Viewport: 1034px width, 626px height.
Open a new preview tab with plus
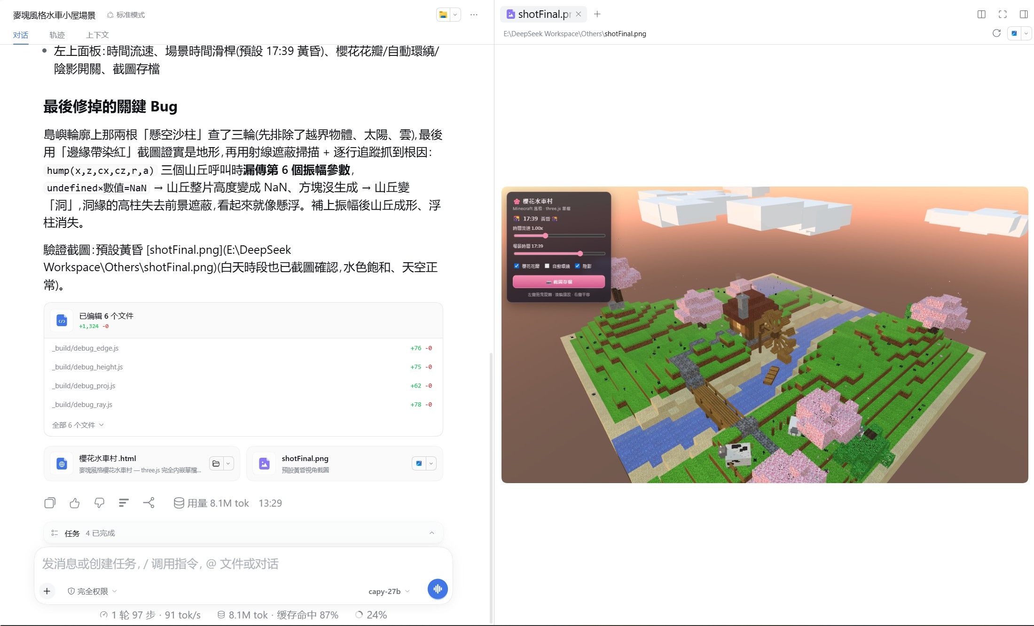click(x=597, y=14)
